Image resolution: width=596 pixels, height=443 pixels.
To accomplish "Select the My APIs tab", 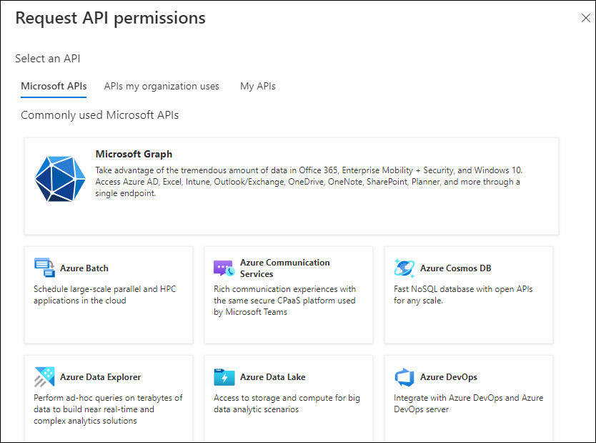I will pyautogui.click(x=257, y=86).
